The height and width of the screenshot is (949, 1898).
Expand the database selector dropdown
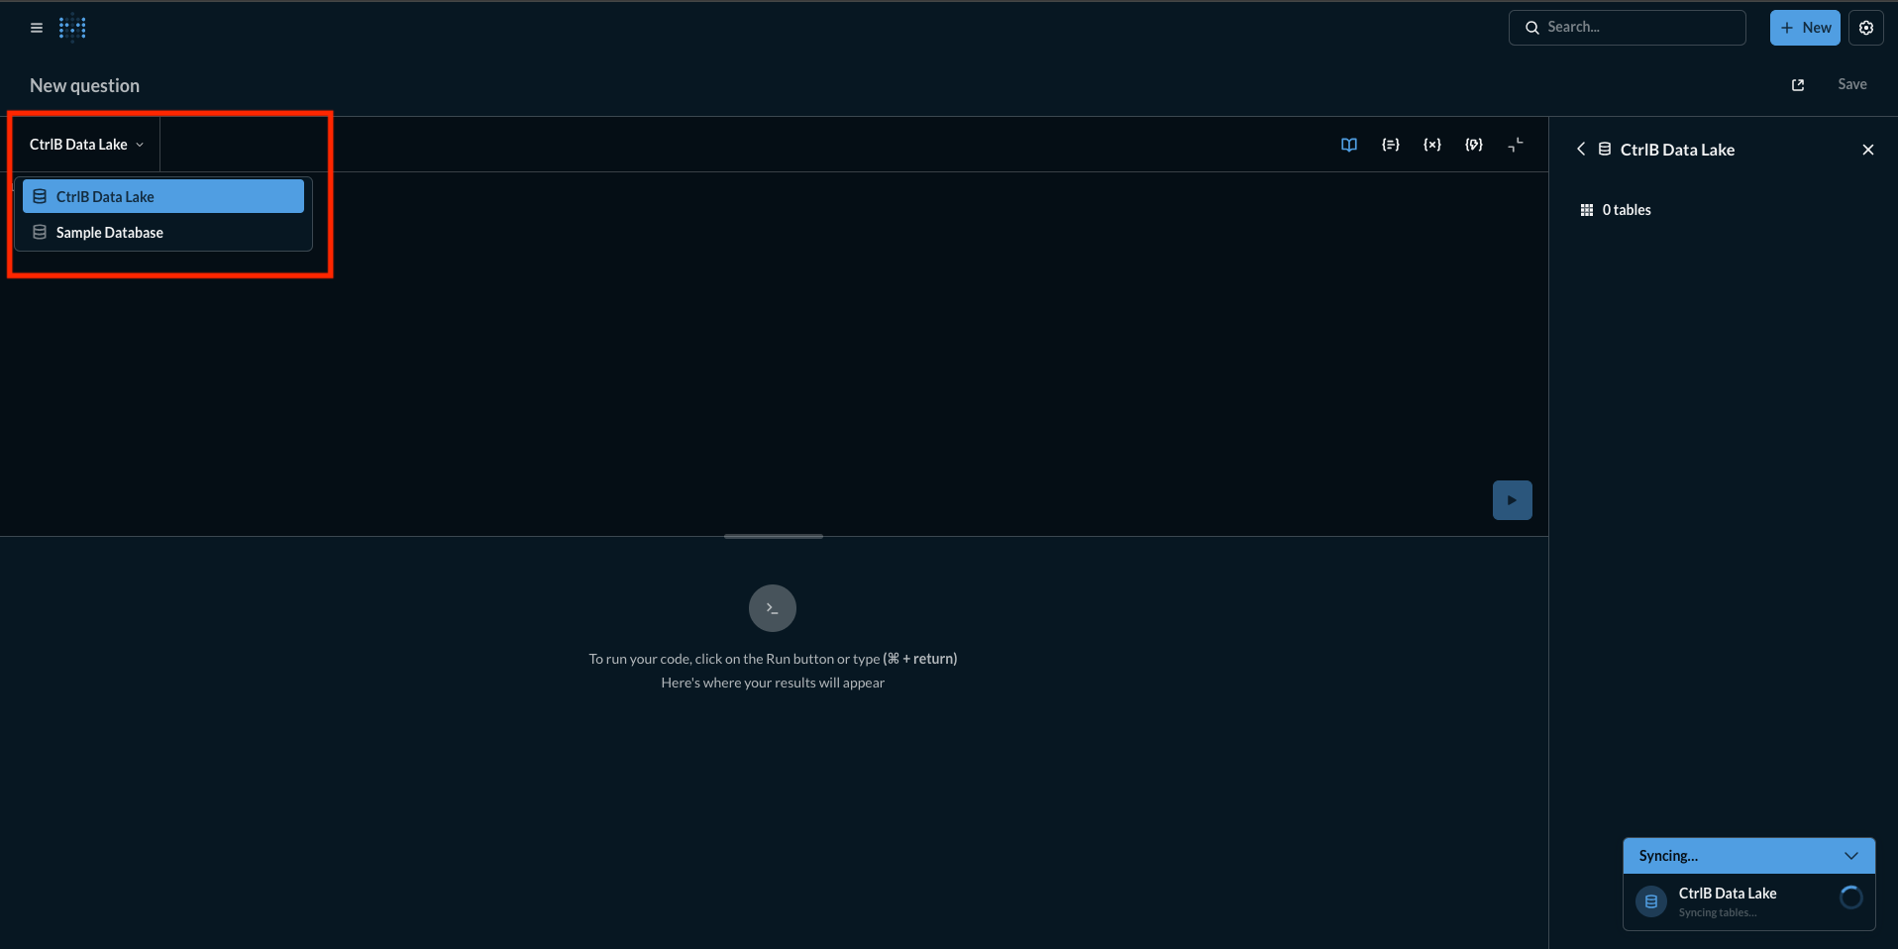coord(84,144)
